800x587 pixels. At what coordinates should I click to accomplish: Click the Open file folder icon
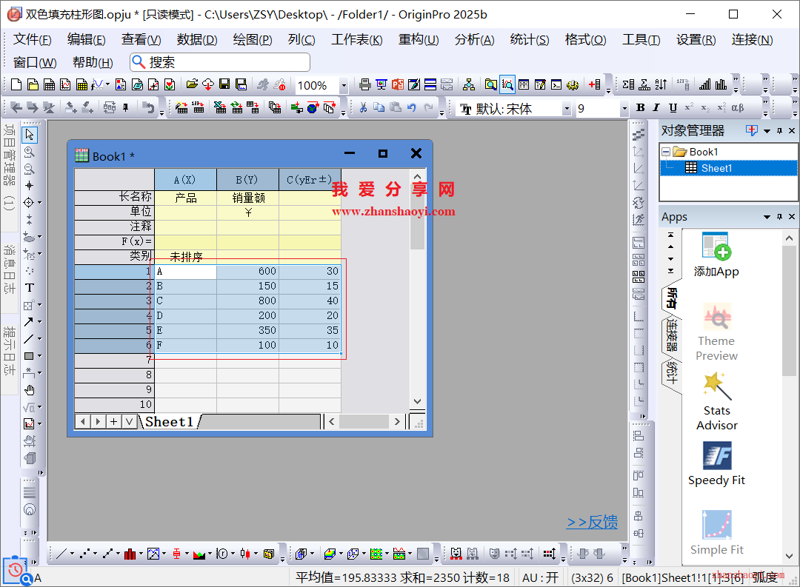[192, 85]
